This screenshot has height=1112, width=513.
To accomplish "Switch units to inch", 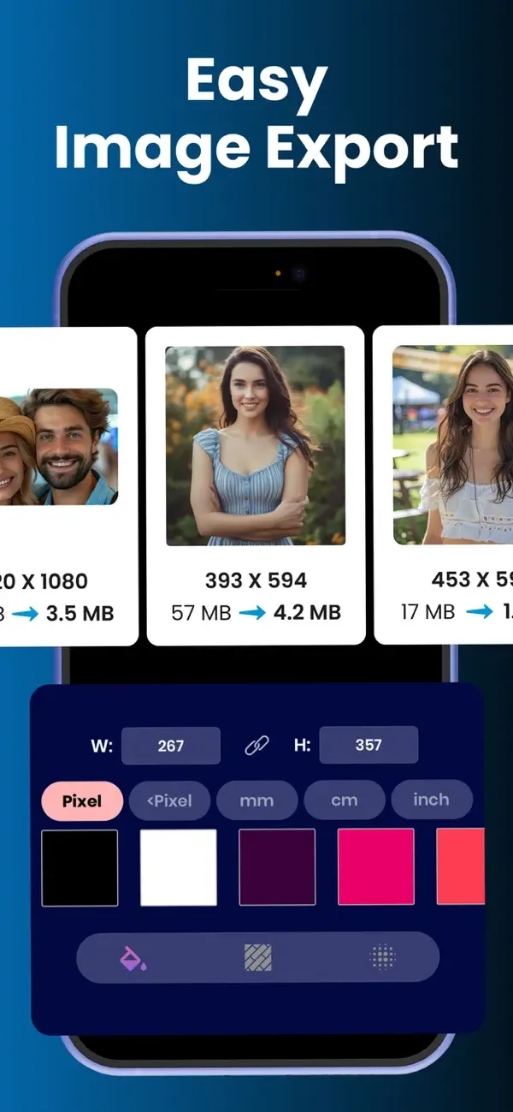I will click(x=432, y=800).
